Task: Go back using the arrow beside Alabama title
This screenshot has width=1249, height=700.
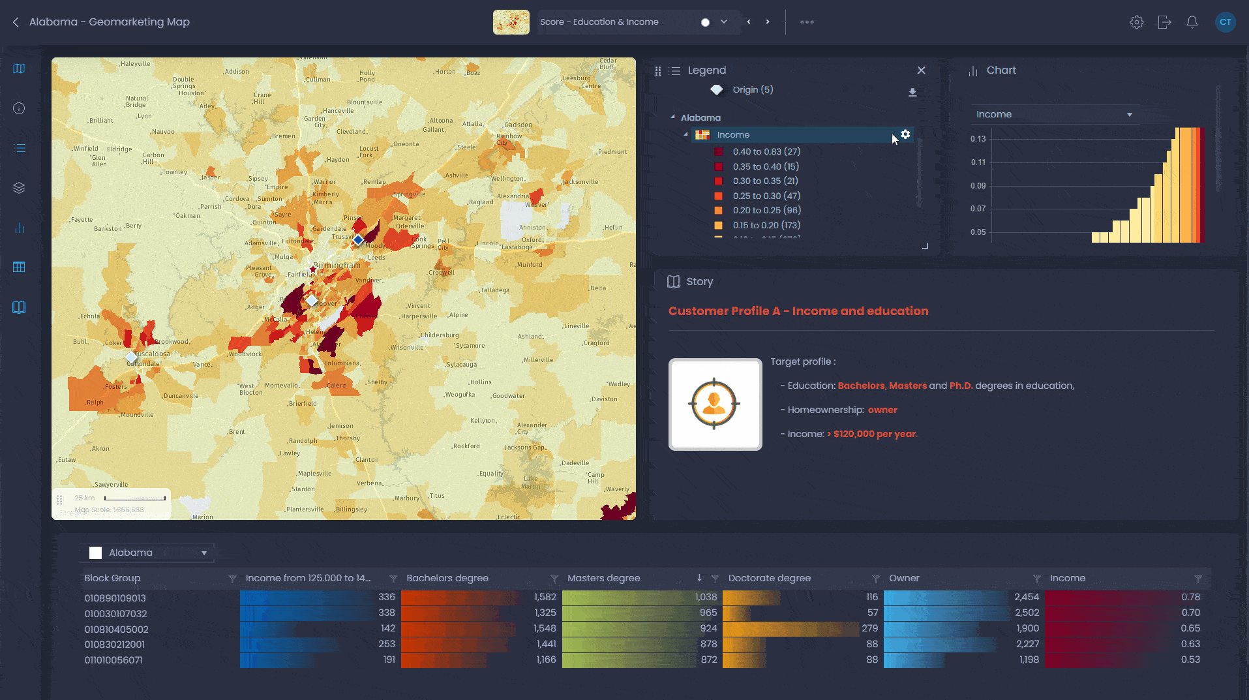Action: tap(16, 22)
